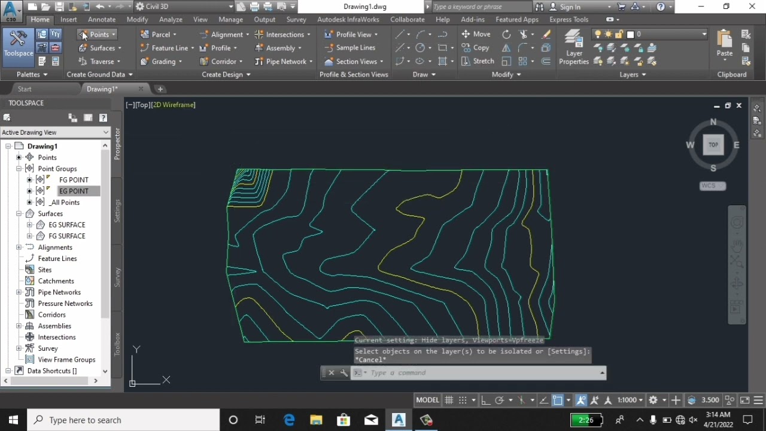Select the Stretch tool

[478, 61]
